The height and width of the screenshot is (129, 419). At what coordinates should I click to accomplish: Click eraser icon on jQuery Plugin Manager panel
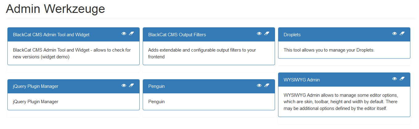[131, 85]
